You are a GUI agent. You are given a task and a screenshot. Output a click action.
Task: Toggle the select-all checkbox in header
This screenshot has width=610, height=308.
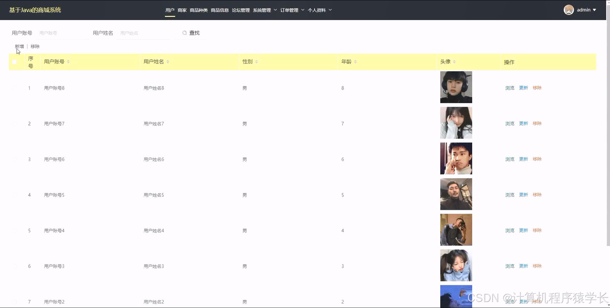(x=14, y=62)
